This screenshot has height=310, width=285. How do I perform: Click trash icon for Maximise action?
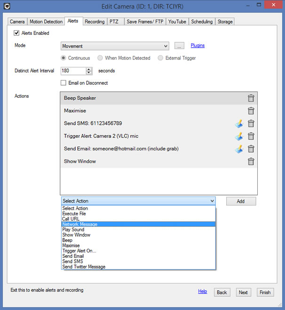pyautogui.click(x=251, y=111)
